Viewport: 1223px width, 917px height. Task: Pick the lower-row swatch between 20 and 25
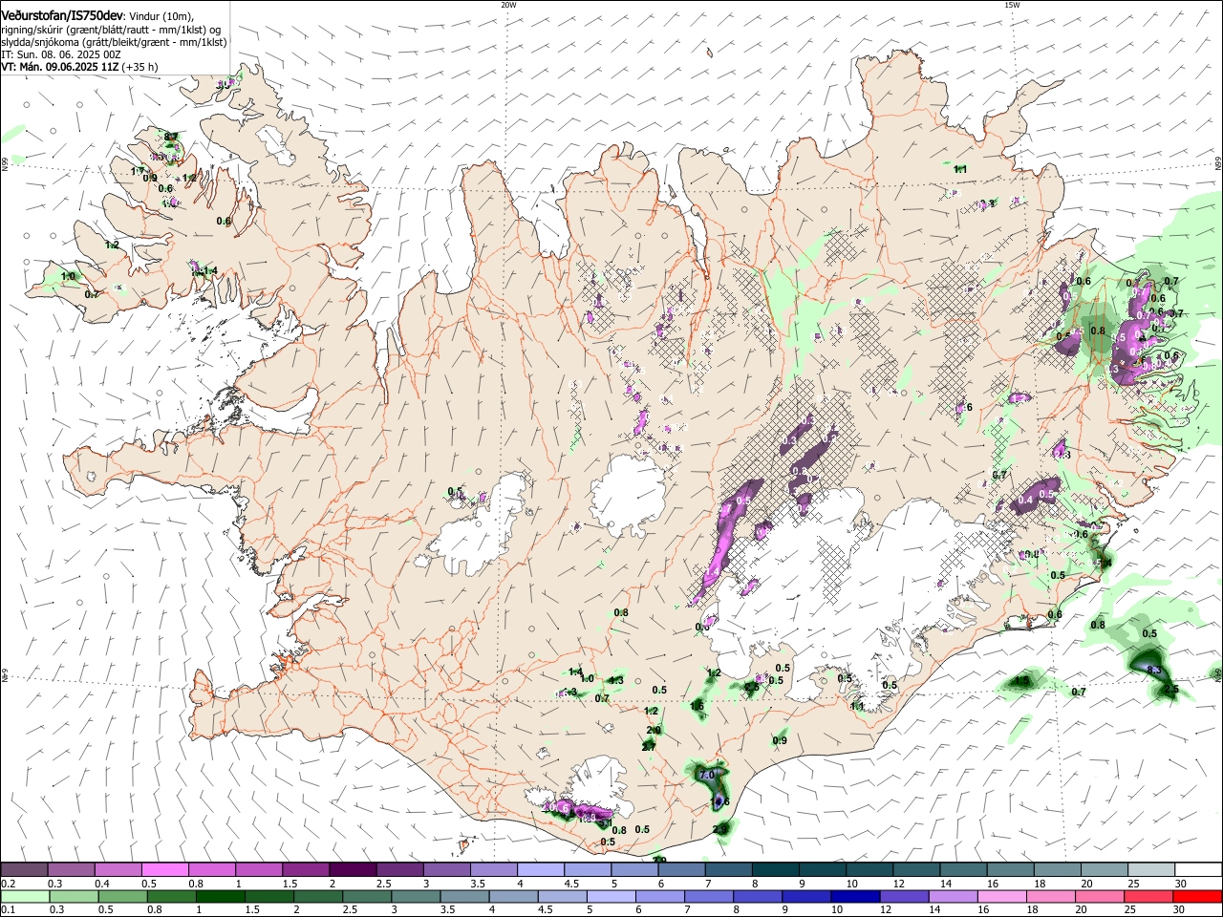tap(1100, 896)
